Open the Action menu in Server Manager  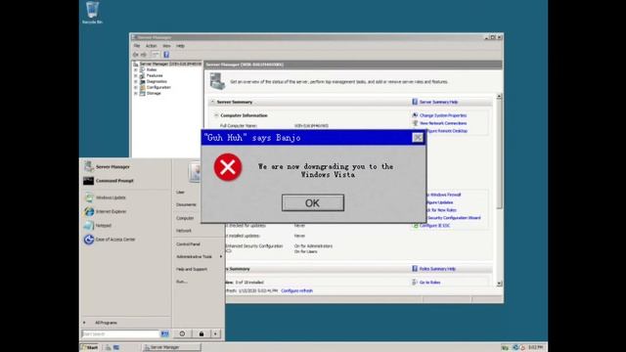[151, 46]
